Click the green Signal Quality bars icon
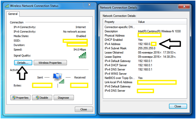Image resolution: width=196 pixels, height=119 pixels. [x=83, y=55]
